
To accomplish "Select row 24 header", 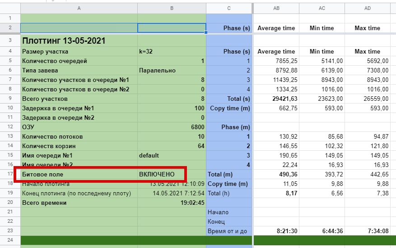I will [x=10, y=240].
